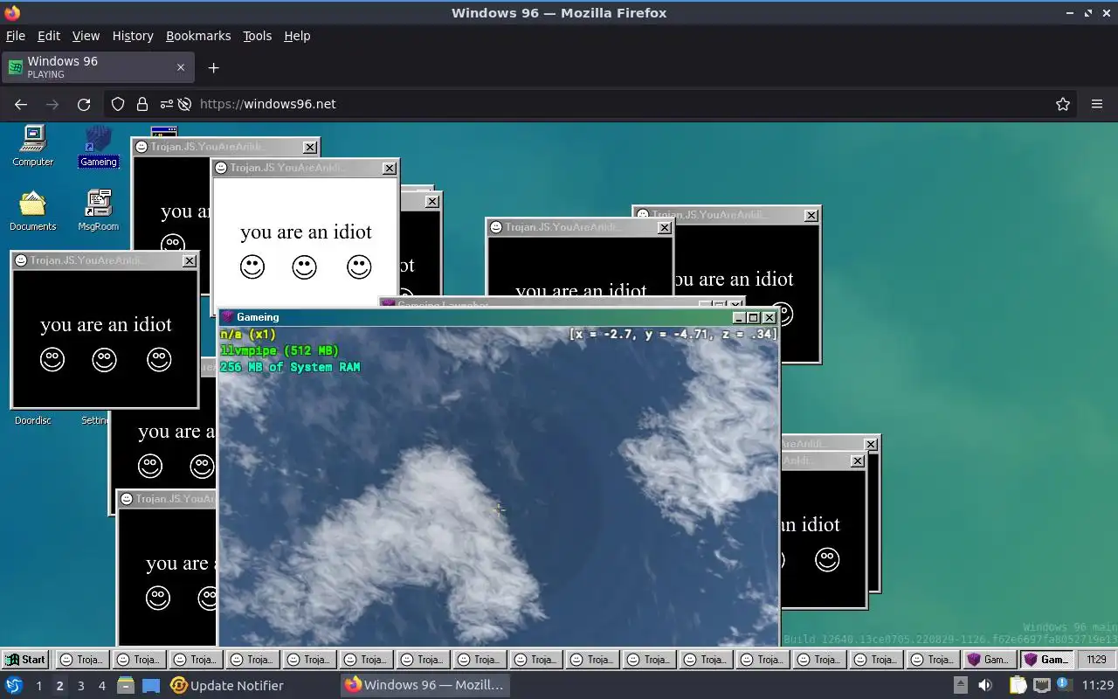Open the File menu
This screenshot has width=1118, height=699.
[16, 36]
